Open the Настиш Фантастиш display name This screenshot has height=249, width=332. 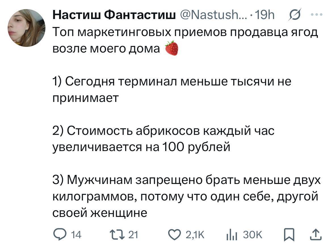coord(114,15)
